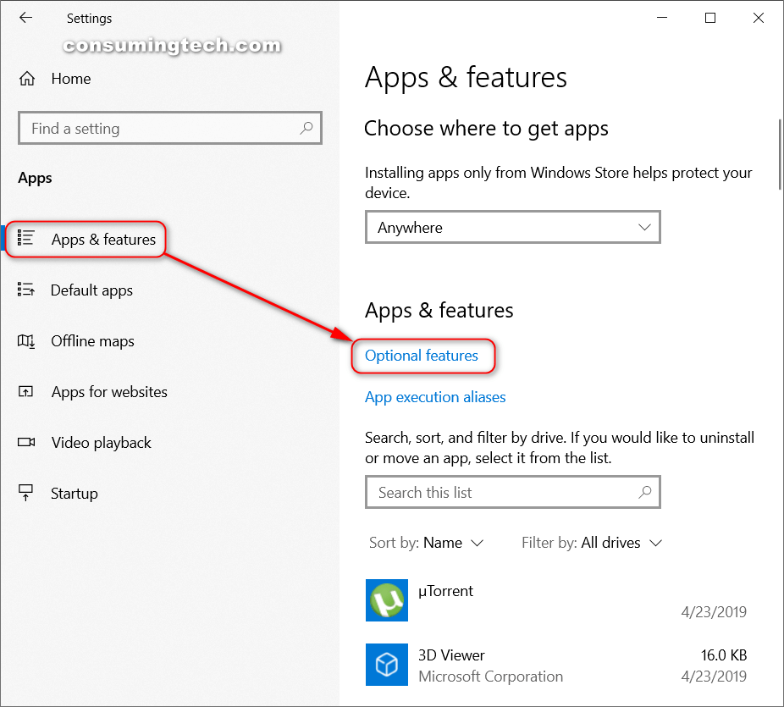784x707 pixels.
Task: Click the Default apps sidebar icon
Action: tap(26, 290)
